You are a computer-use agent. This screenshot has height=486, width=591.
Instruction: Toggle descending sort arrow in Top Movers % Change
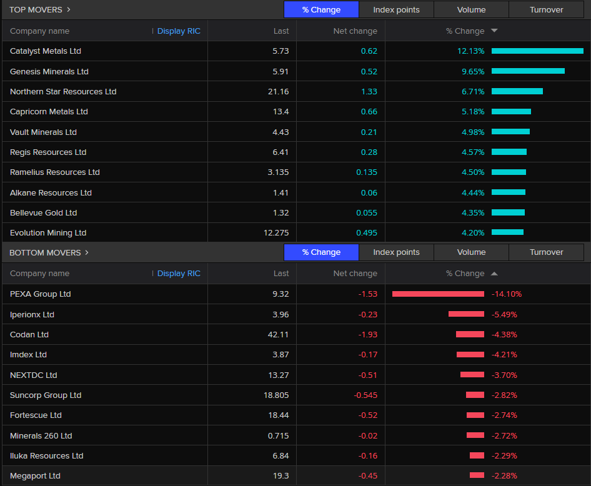coord(495,31)
